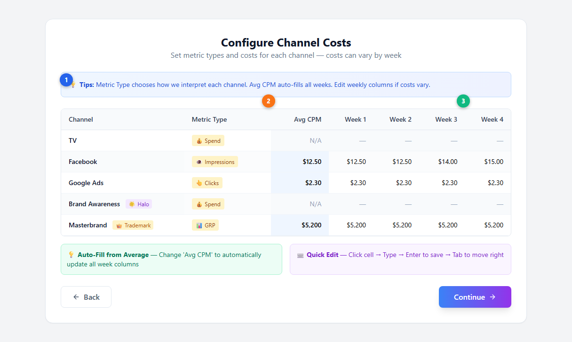Select Masterbrand Week 4 cost cell

(x=488, y=225)
